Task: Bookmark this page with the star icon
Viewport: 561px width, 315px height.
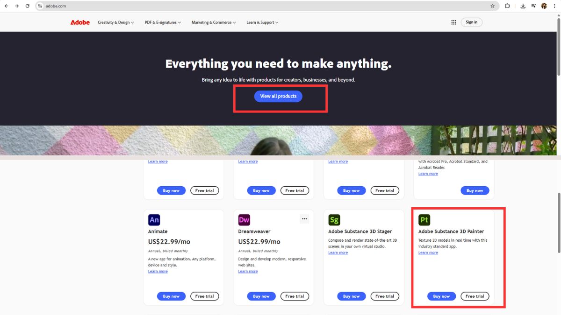Action: pos(493,6)
